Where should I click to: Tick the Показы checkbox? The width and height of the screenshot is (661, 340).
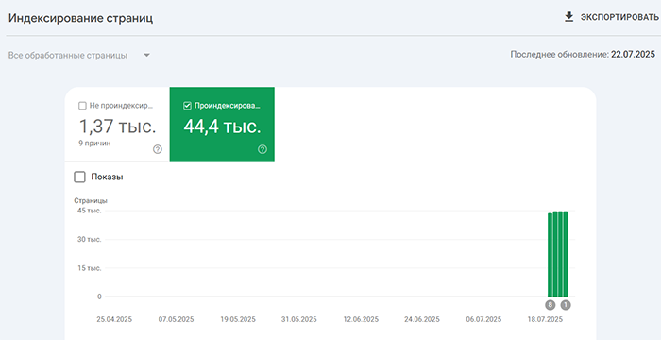(x=79, y=178)
